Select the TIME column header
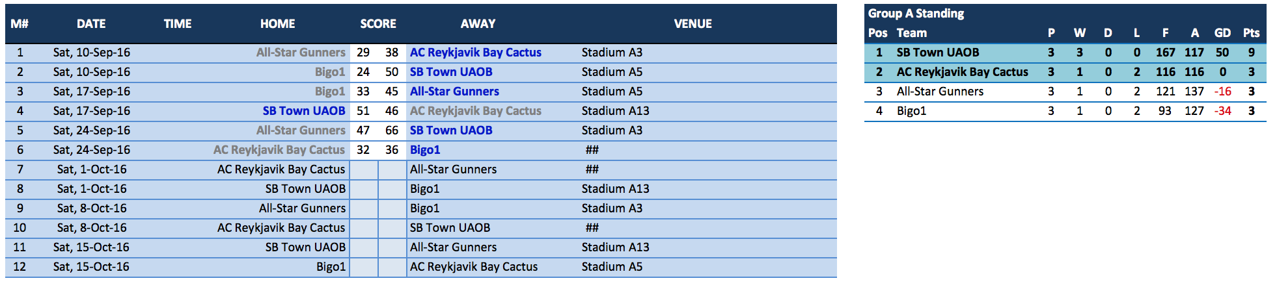1277x287 pixels. 178,23
